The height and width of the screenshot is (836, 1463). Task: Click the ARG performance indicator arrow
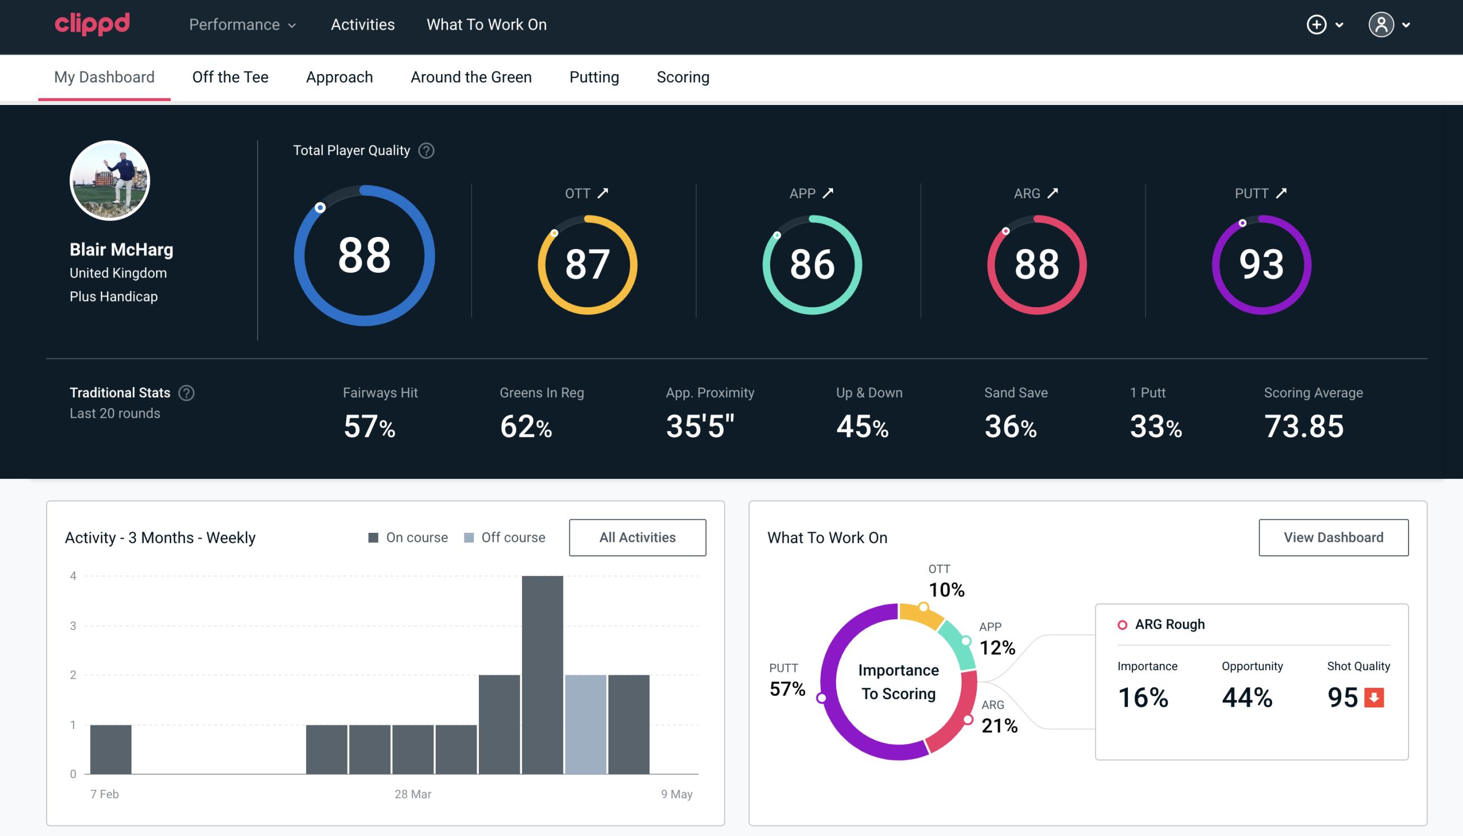(1054, 192)
